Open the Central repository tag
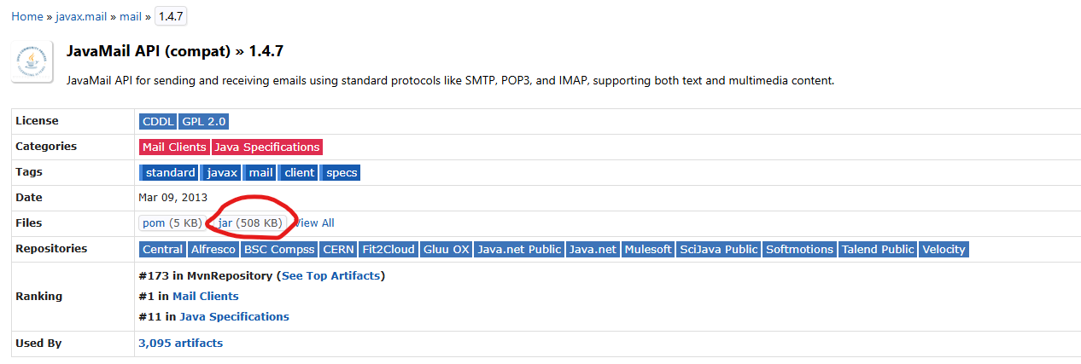 (162, 250)
